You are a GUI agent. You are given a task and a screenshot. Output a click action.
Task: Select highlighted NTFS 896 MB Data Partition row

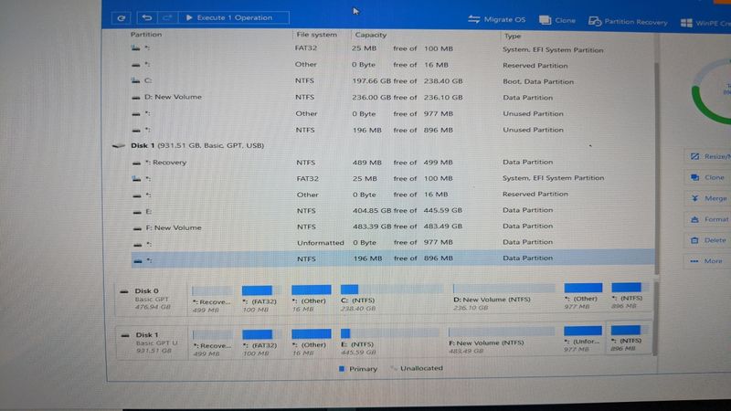[393, 258]
